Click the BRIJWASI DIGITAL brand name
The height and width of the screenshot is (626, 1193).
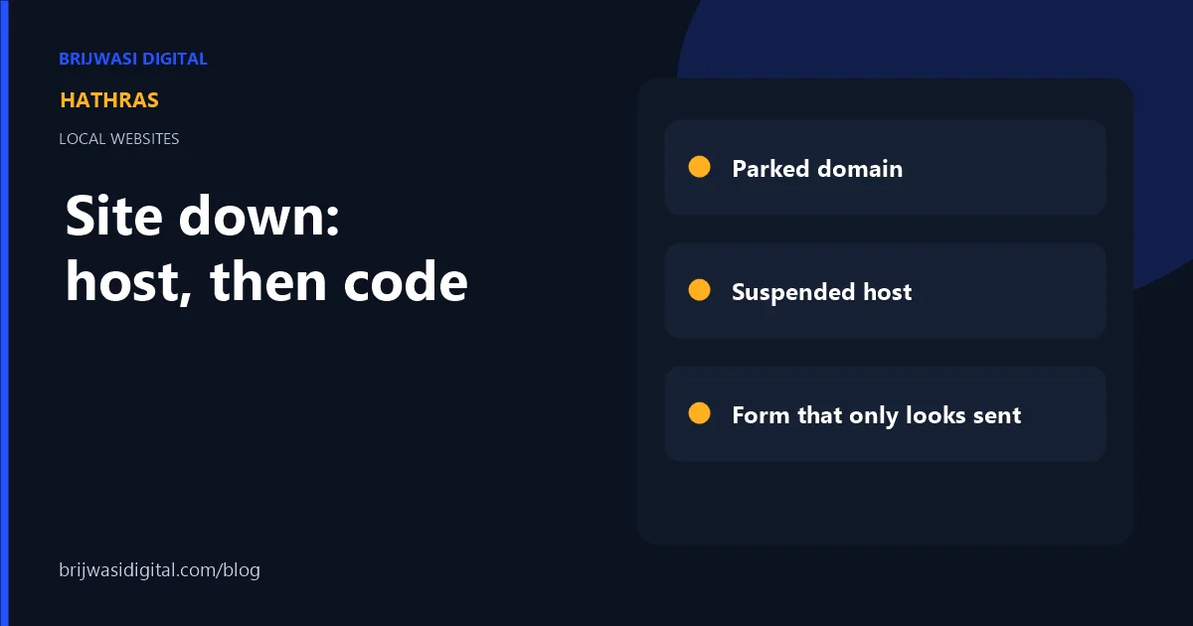tap(133, 59)
